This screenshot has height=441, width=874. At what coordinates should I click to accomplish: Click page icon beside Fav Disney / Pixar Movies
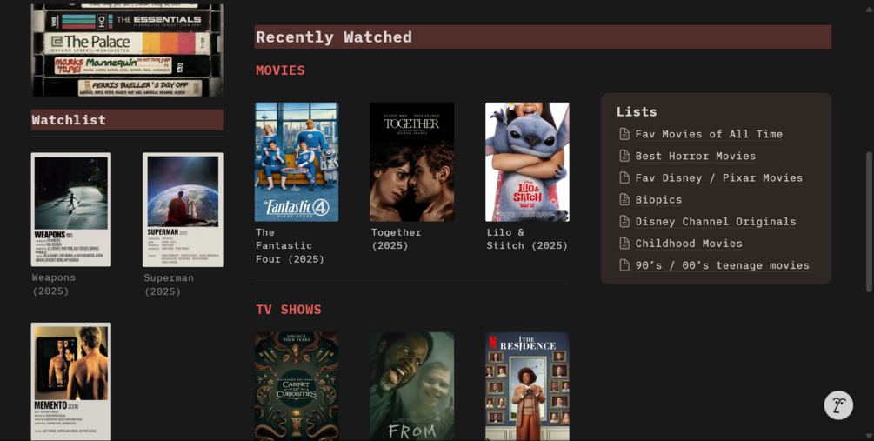(624, 177)
